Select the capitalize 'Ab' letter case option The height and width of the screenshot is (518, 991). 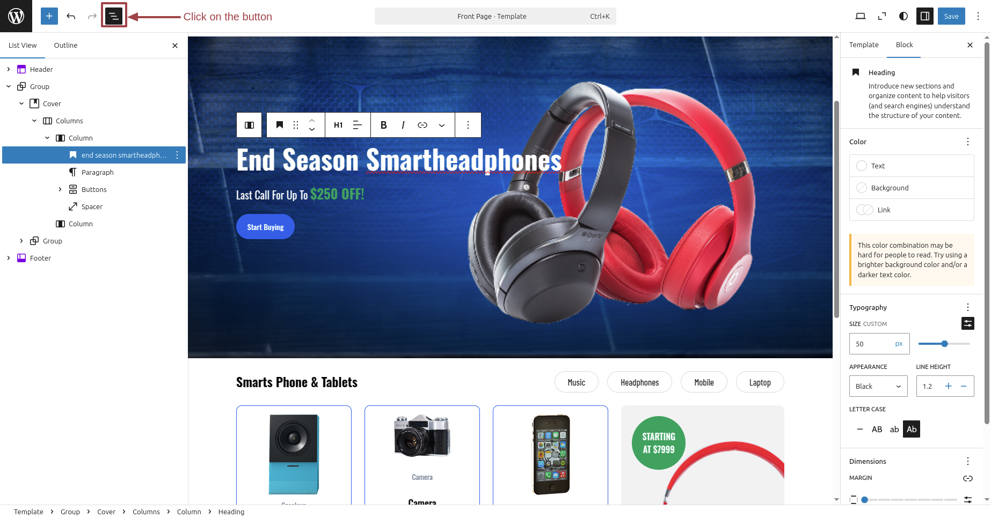click(912, 429)
